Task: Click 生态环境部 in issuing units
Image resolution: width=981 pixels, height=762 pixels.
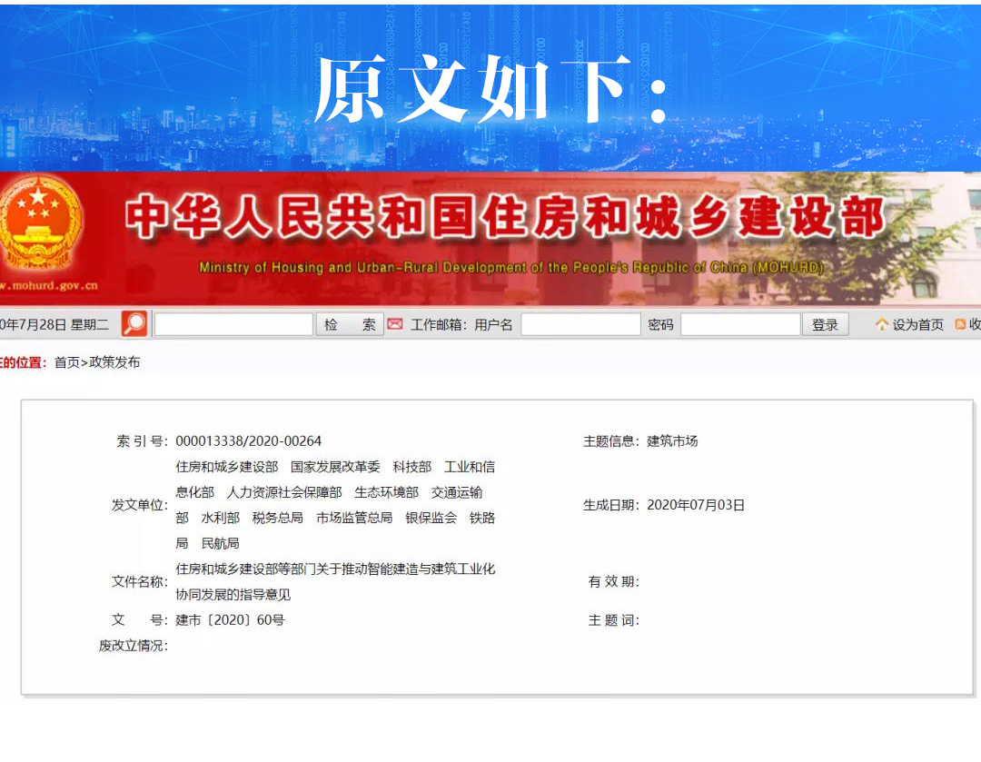Action: [387, 492]
